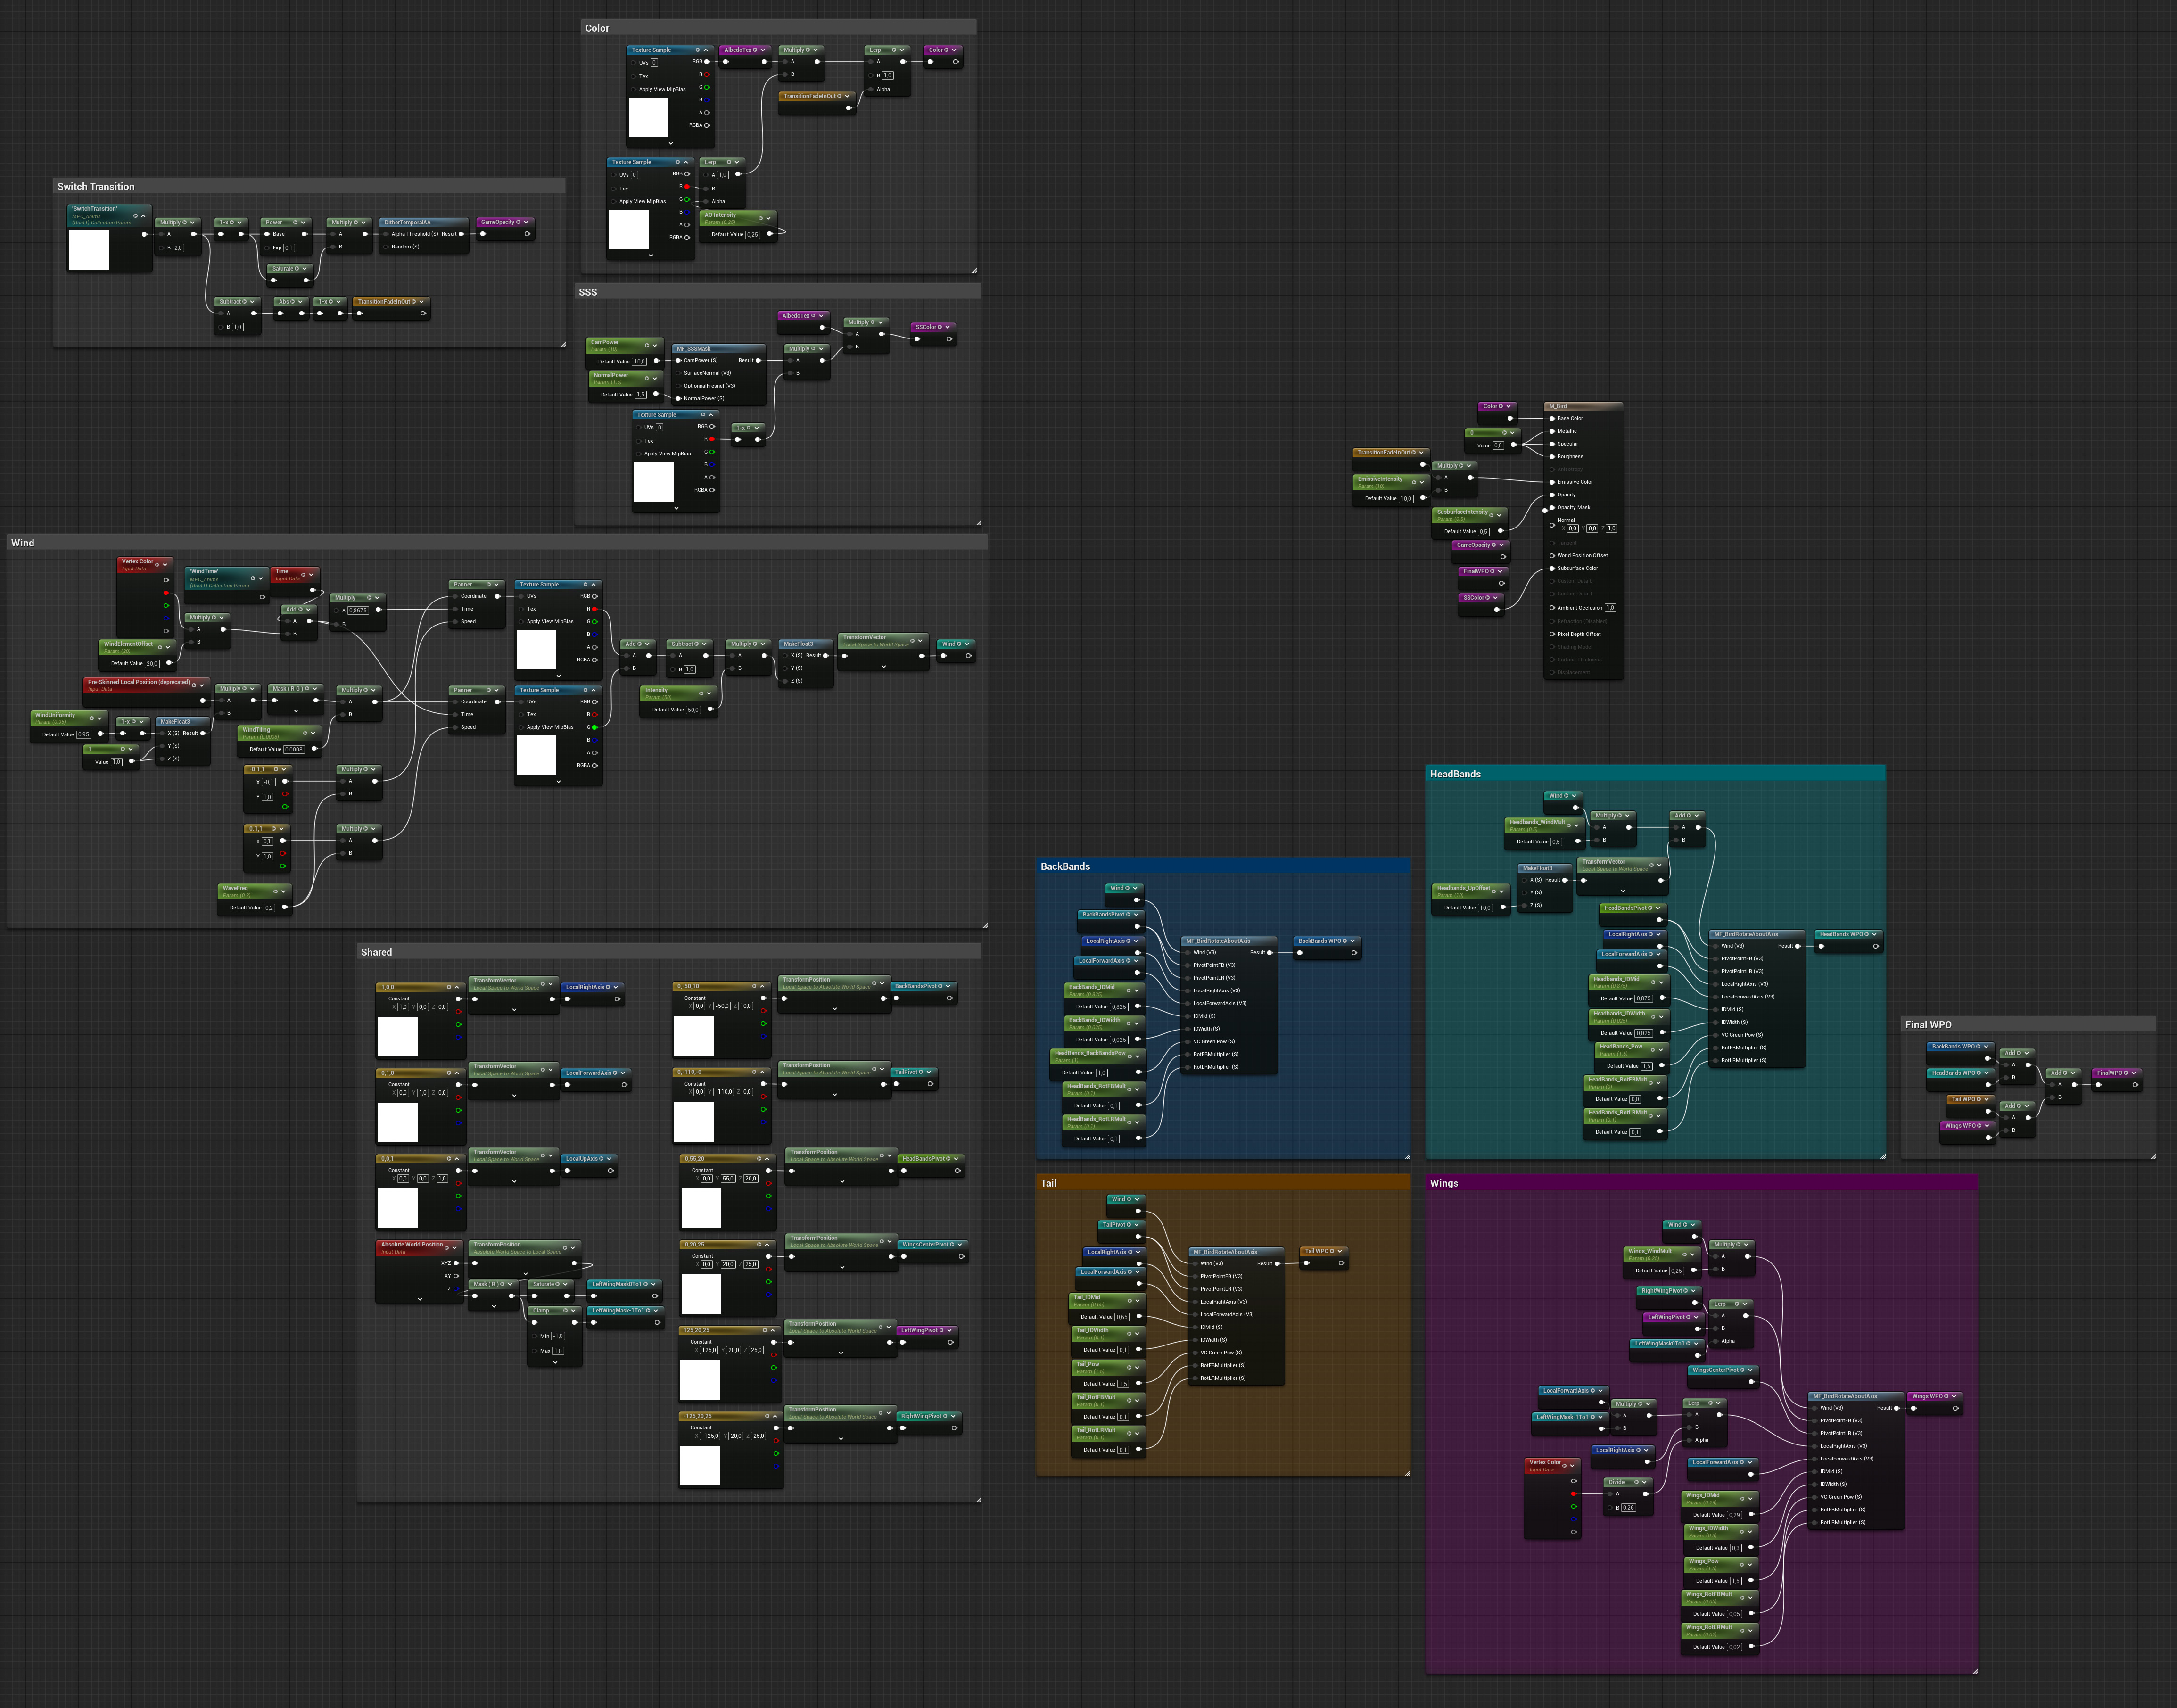Expand the NormalPower node chevron
The height and width of the screenshot is (1708, 2177).
(x=655, y=378)
